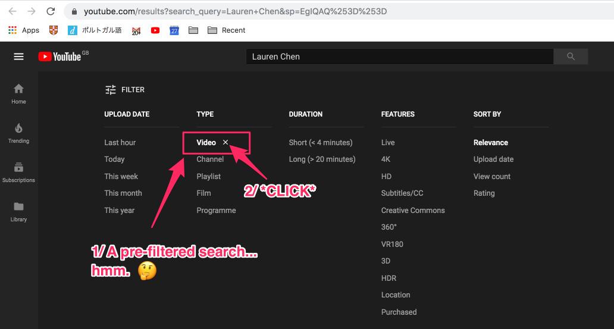Remove the Video filter with X
The height and width of the screenshot is (329, 614).
(x=225, y=142)
